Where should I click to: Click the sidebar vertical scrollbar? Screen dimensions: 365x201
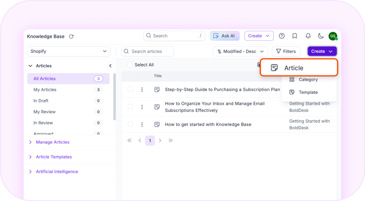click(x=114, y=97)
